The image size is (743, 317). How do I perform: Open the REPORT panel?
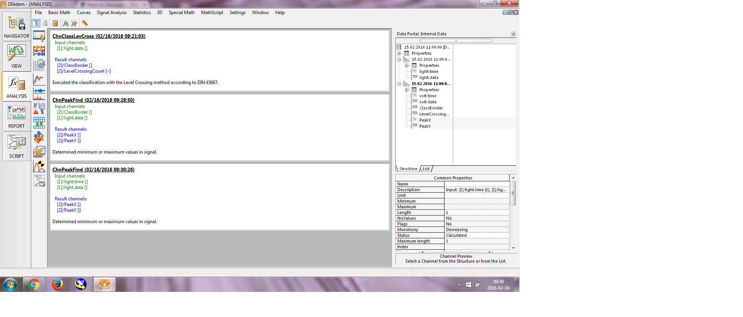coord(16,116)
